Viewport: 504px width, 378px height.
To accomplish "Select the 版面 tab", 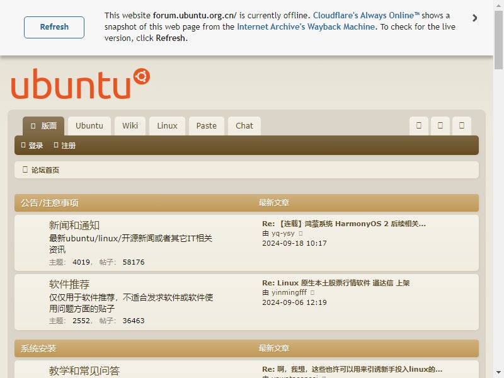I will coord(43,126).
